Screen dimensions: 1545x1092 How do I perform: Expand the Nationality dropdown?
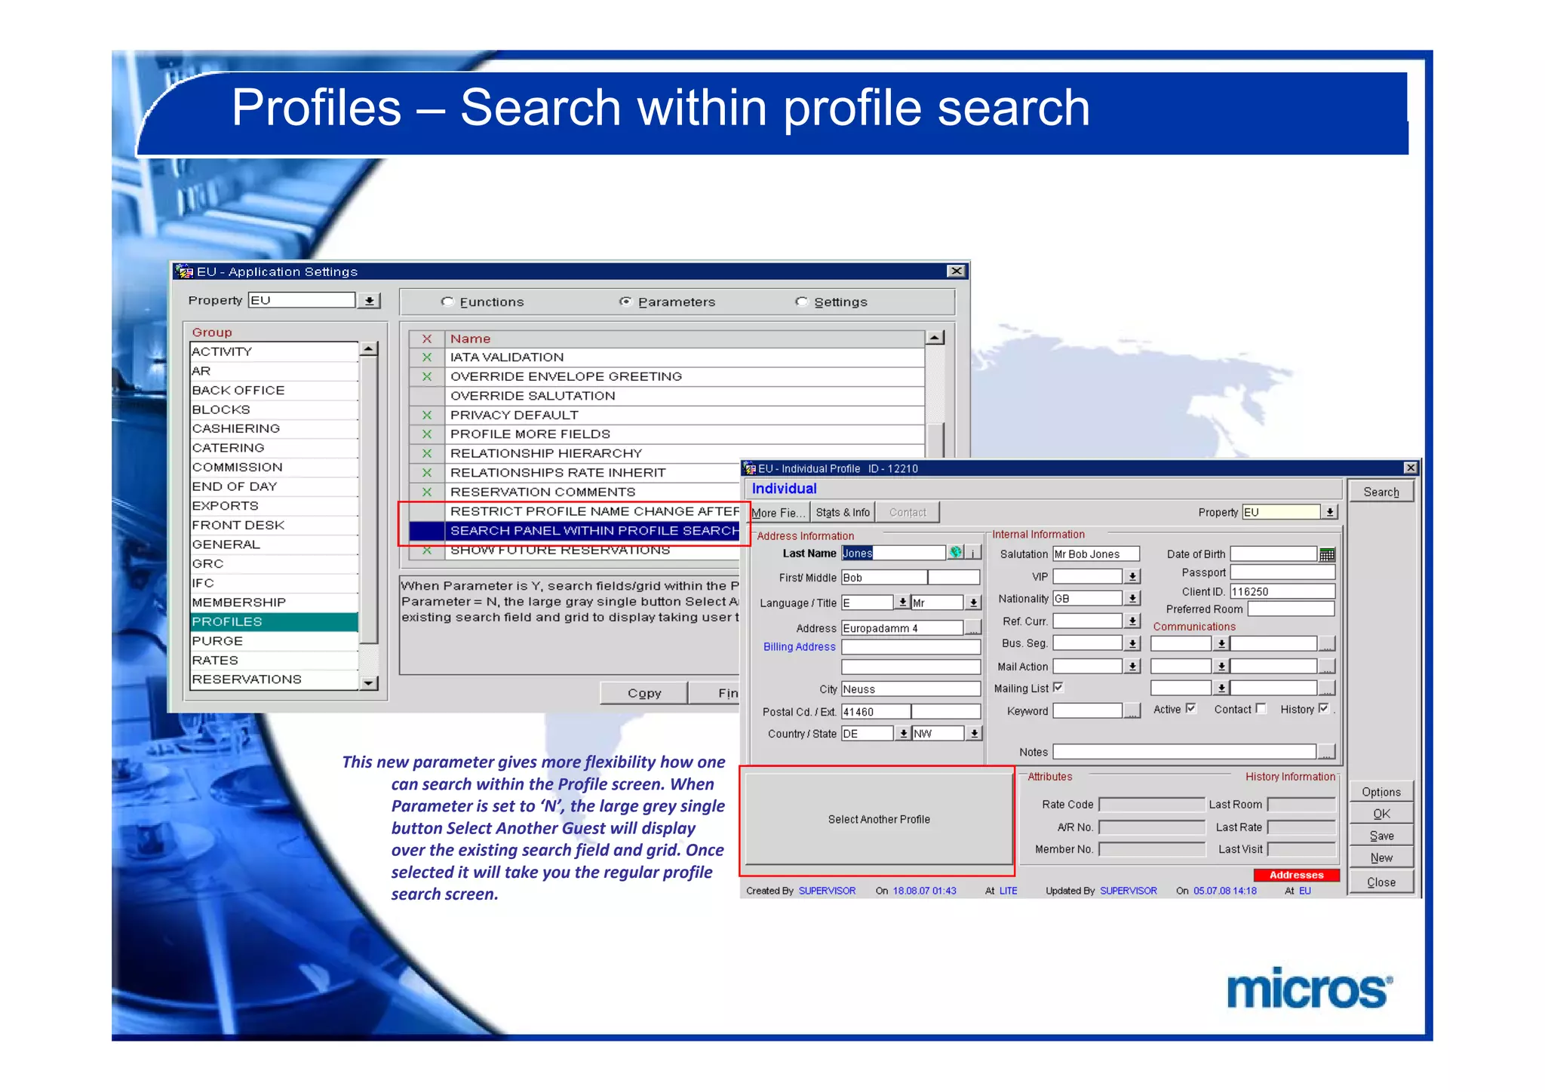(1132, 599)
